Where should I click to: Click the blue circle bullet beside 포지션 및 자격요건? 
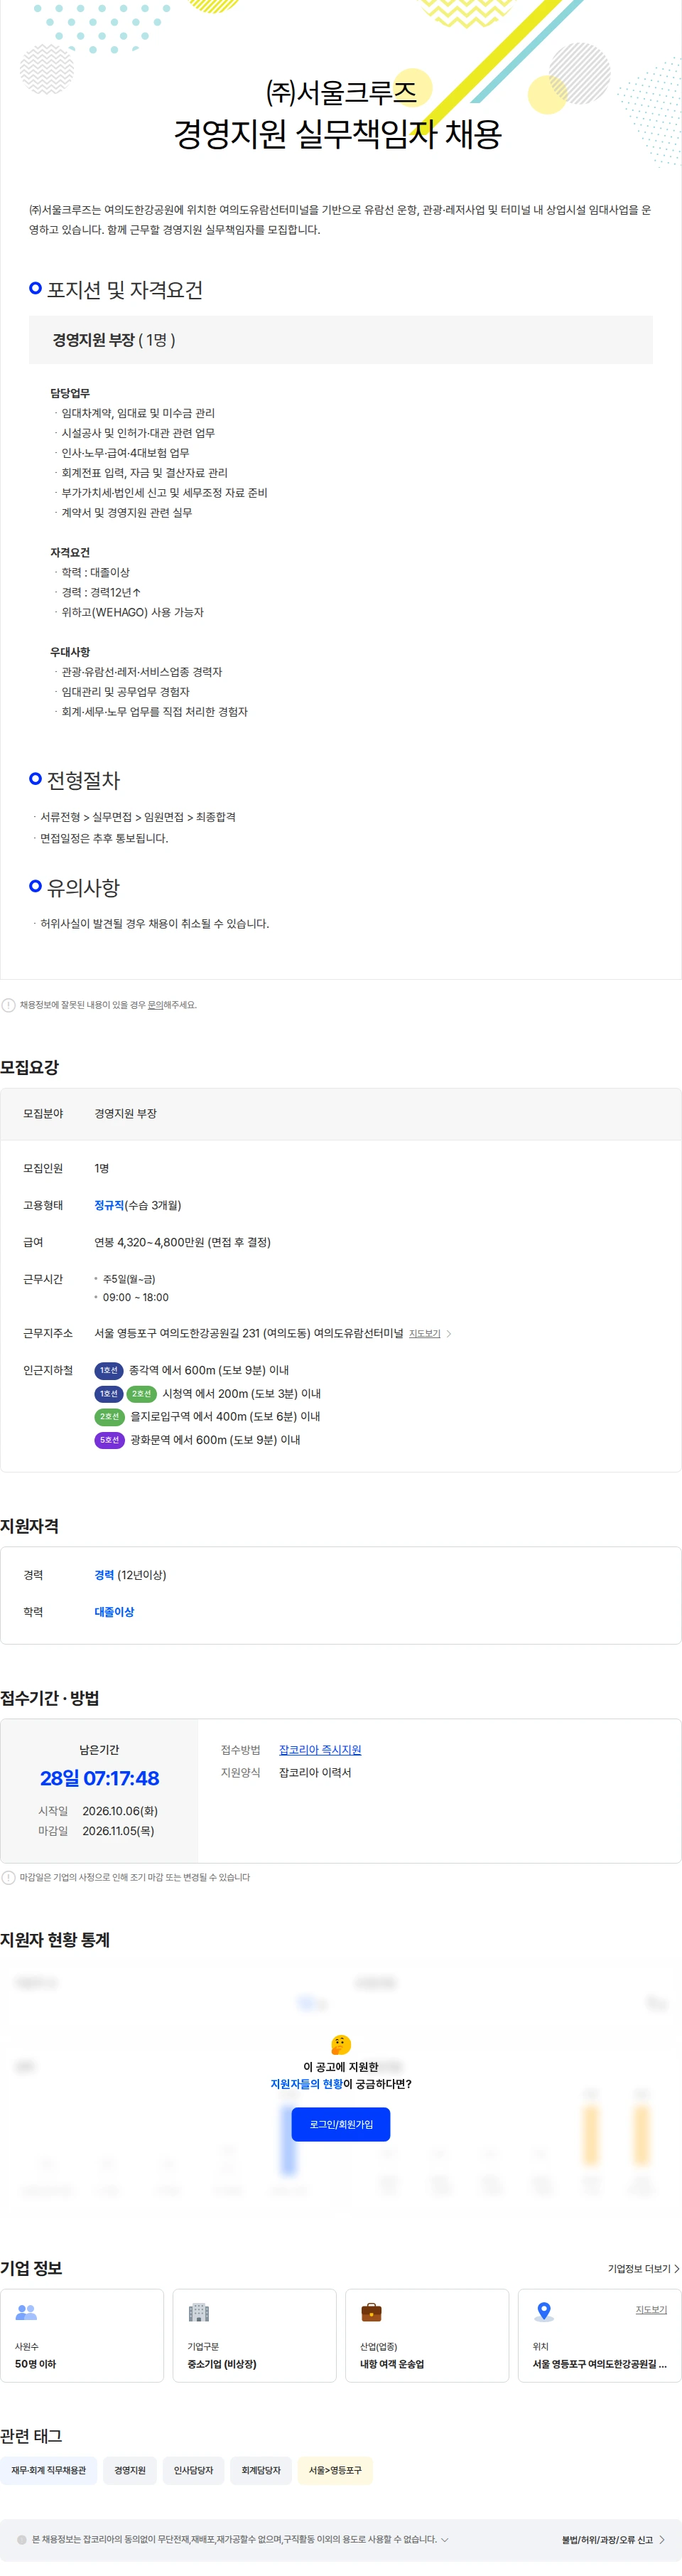(x=36, y=288)
